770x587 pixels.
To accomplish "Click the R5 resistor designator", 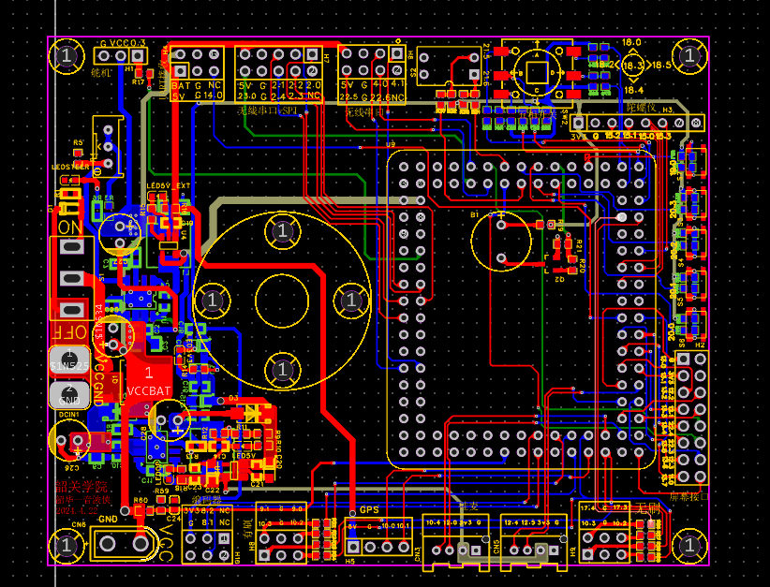I will (x=78, y=143).
